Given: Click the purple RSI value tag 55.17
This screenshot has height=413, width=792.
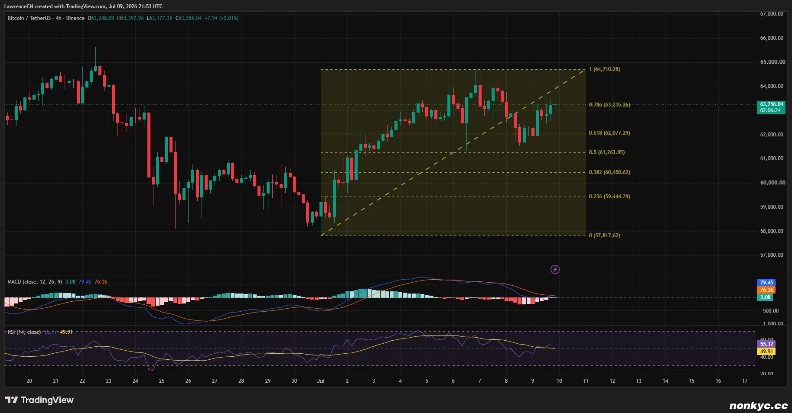Looking at the screenshot, I should click(x=766, y=344).
